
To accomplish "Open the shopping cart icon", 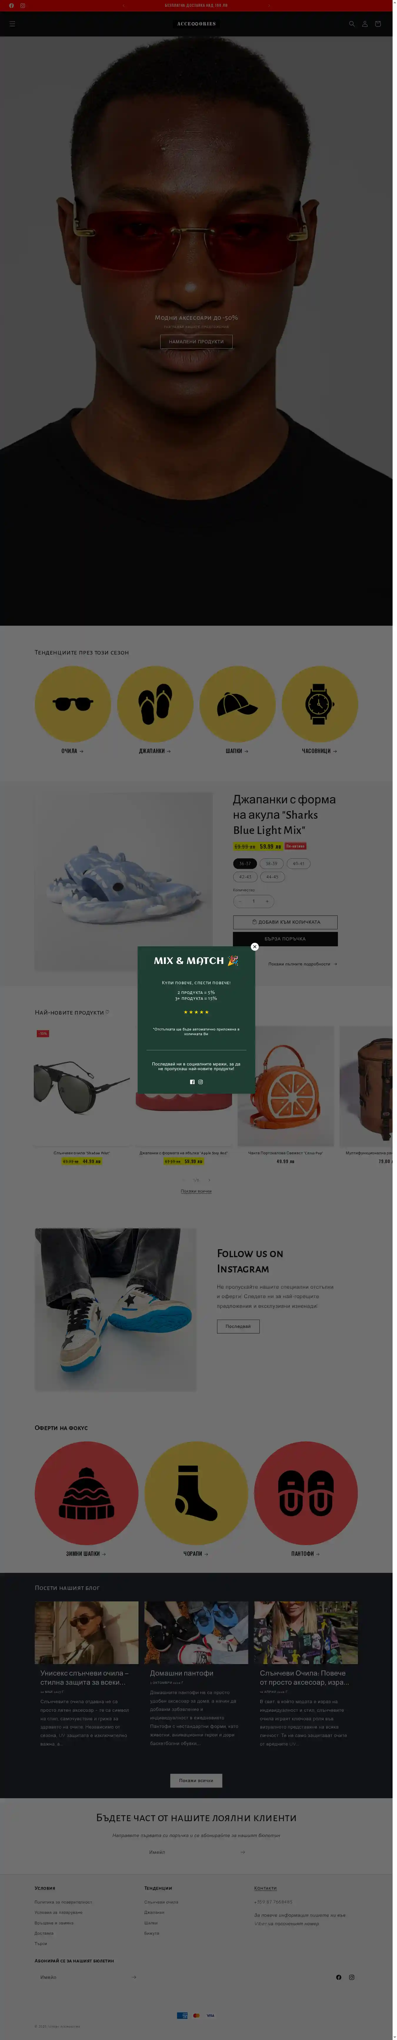I will pos(377,24).
